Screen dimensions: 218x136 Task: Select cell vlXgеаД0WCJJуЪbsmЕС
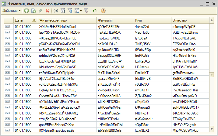pyautogui.click(x=67, y=38)
